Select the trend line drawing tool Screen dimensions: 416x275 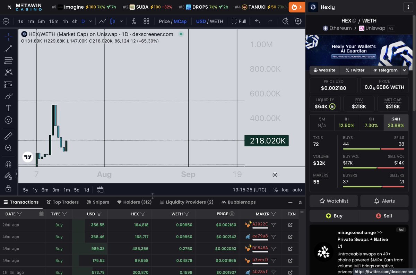[x=8, y=49]
